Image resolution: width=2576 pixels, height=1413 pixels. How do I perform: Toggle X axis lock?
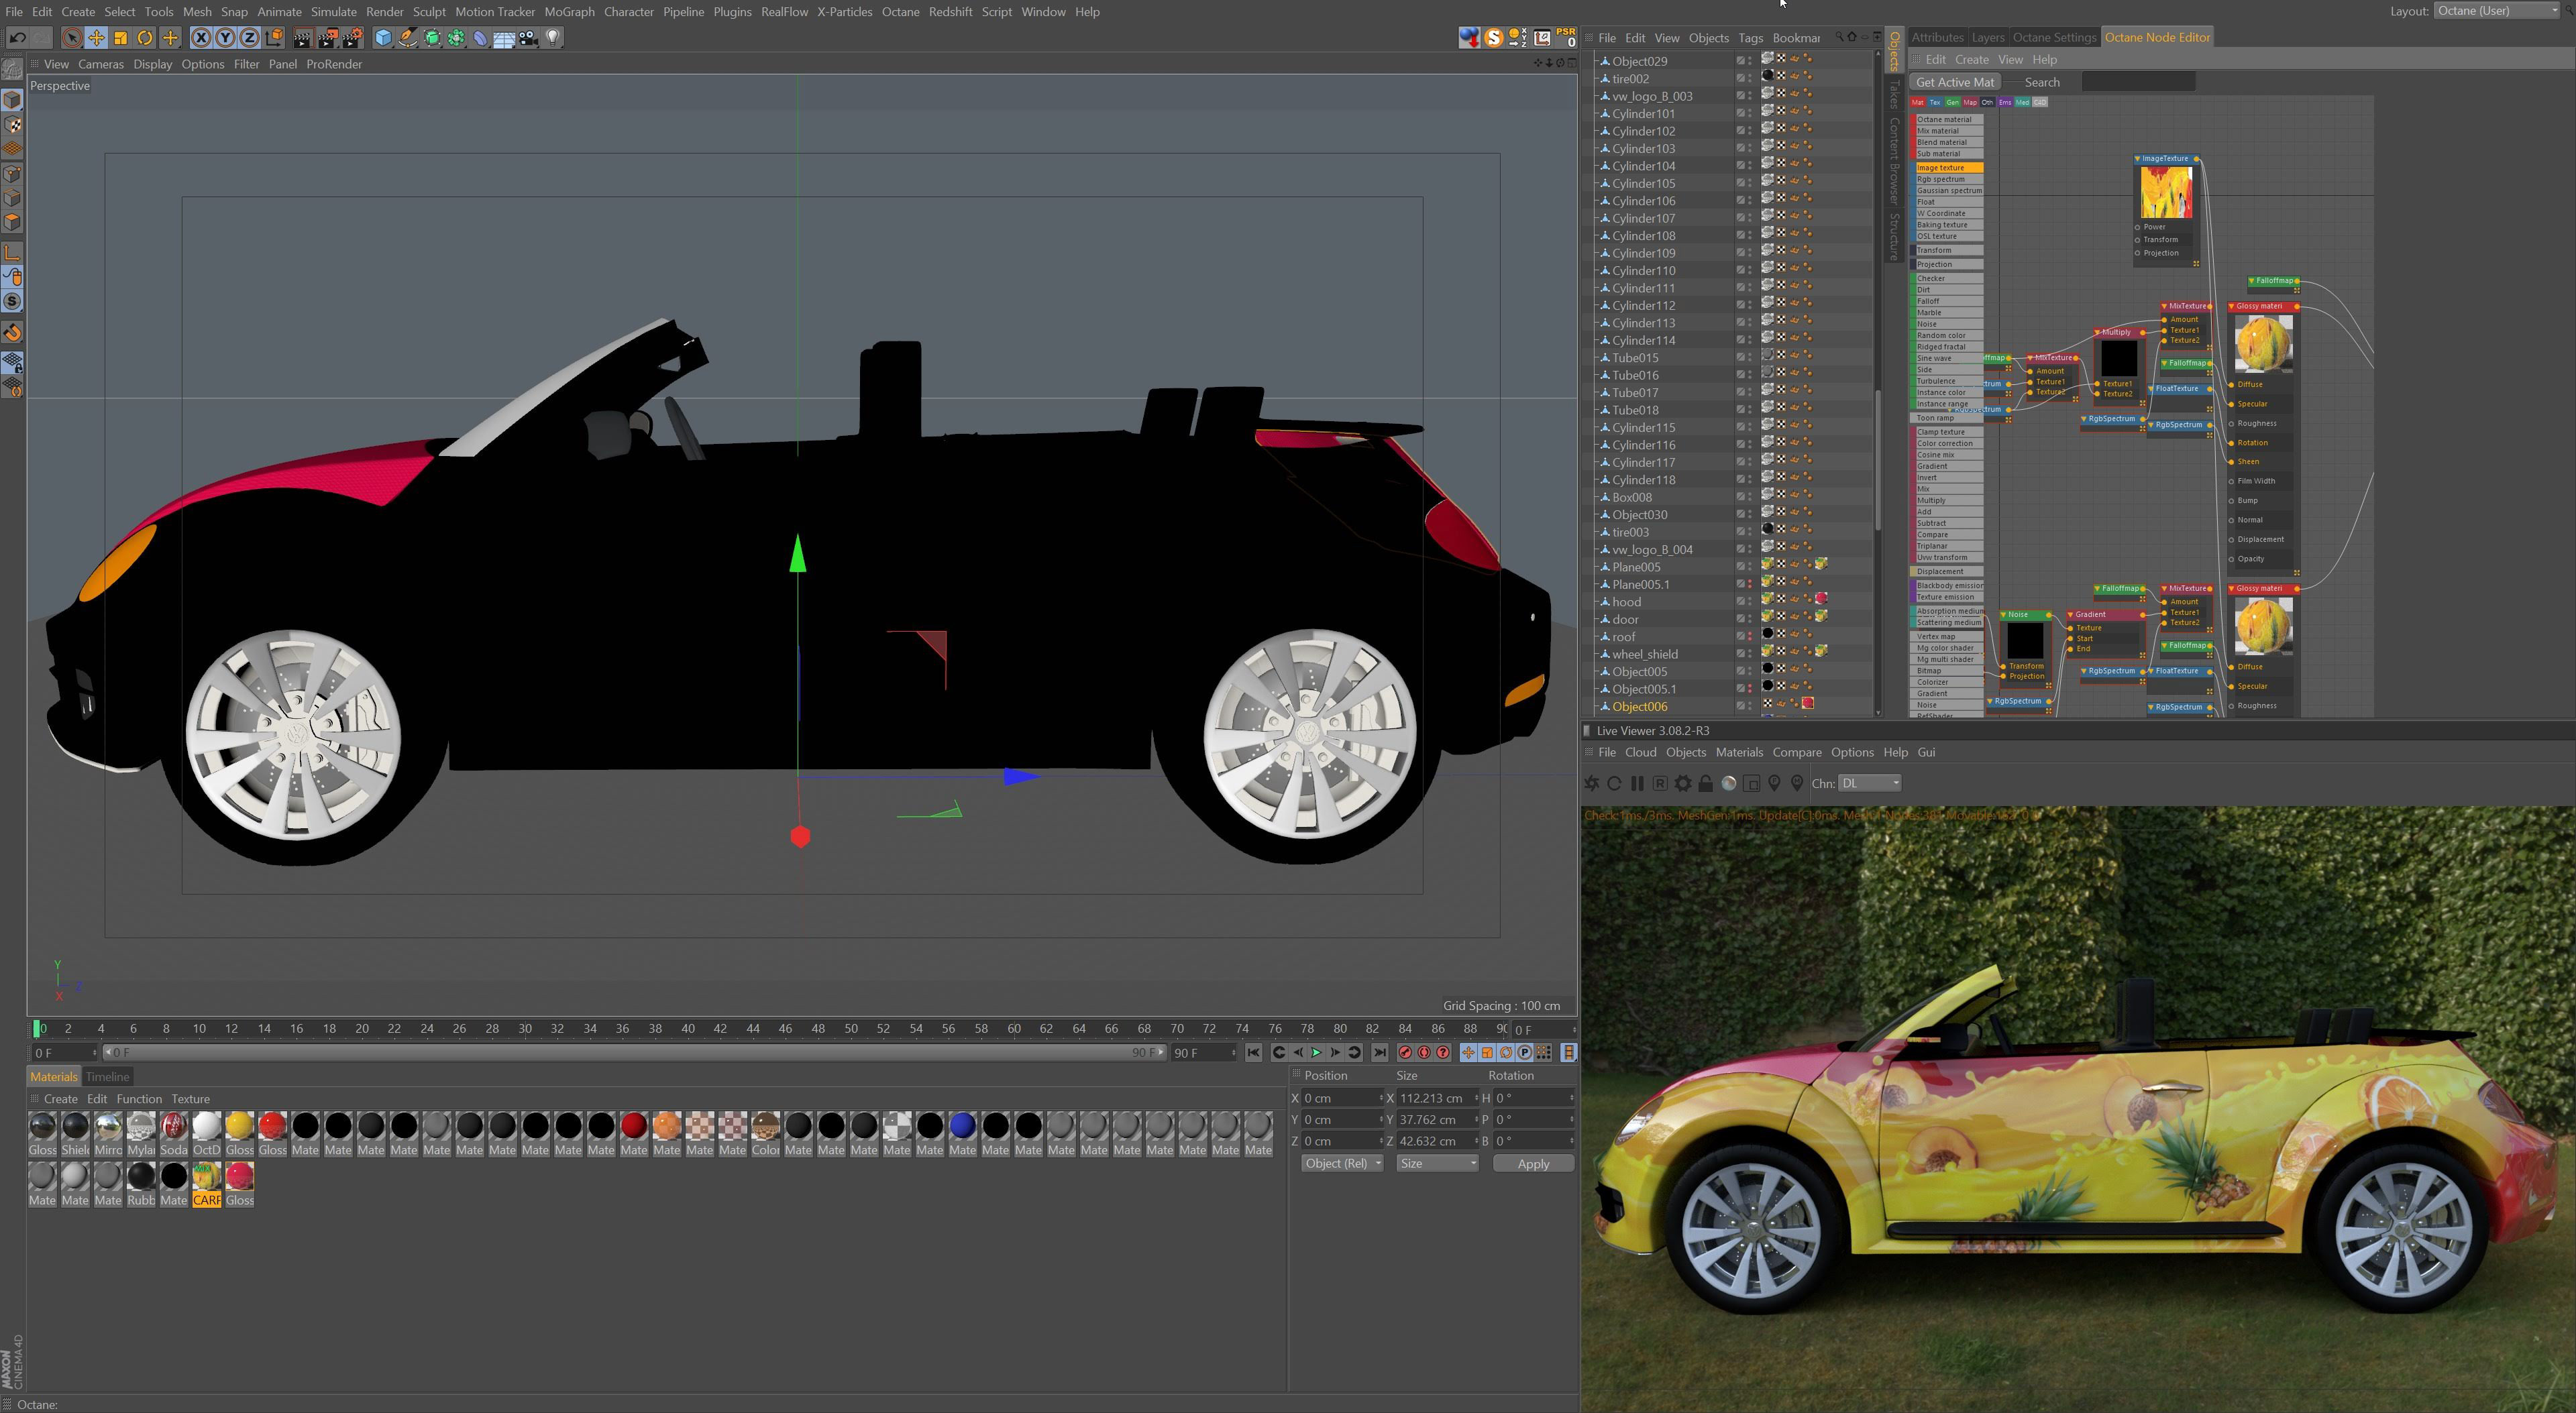point(201,38)
